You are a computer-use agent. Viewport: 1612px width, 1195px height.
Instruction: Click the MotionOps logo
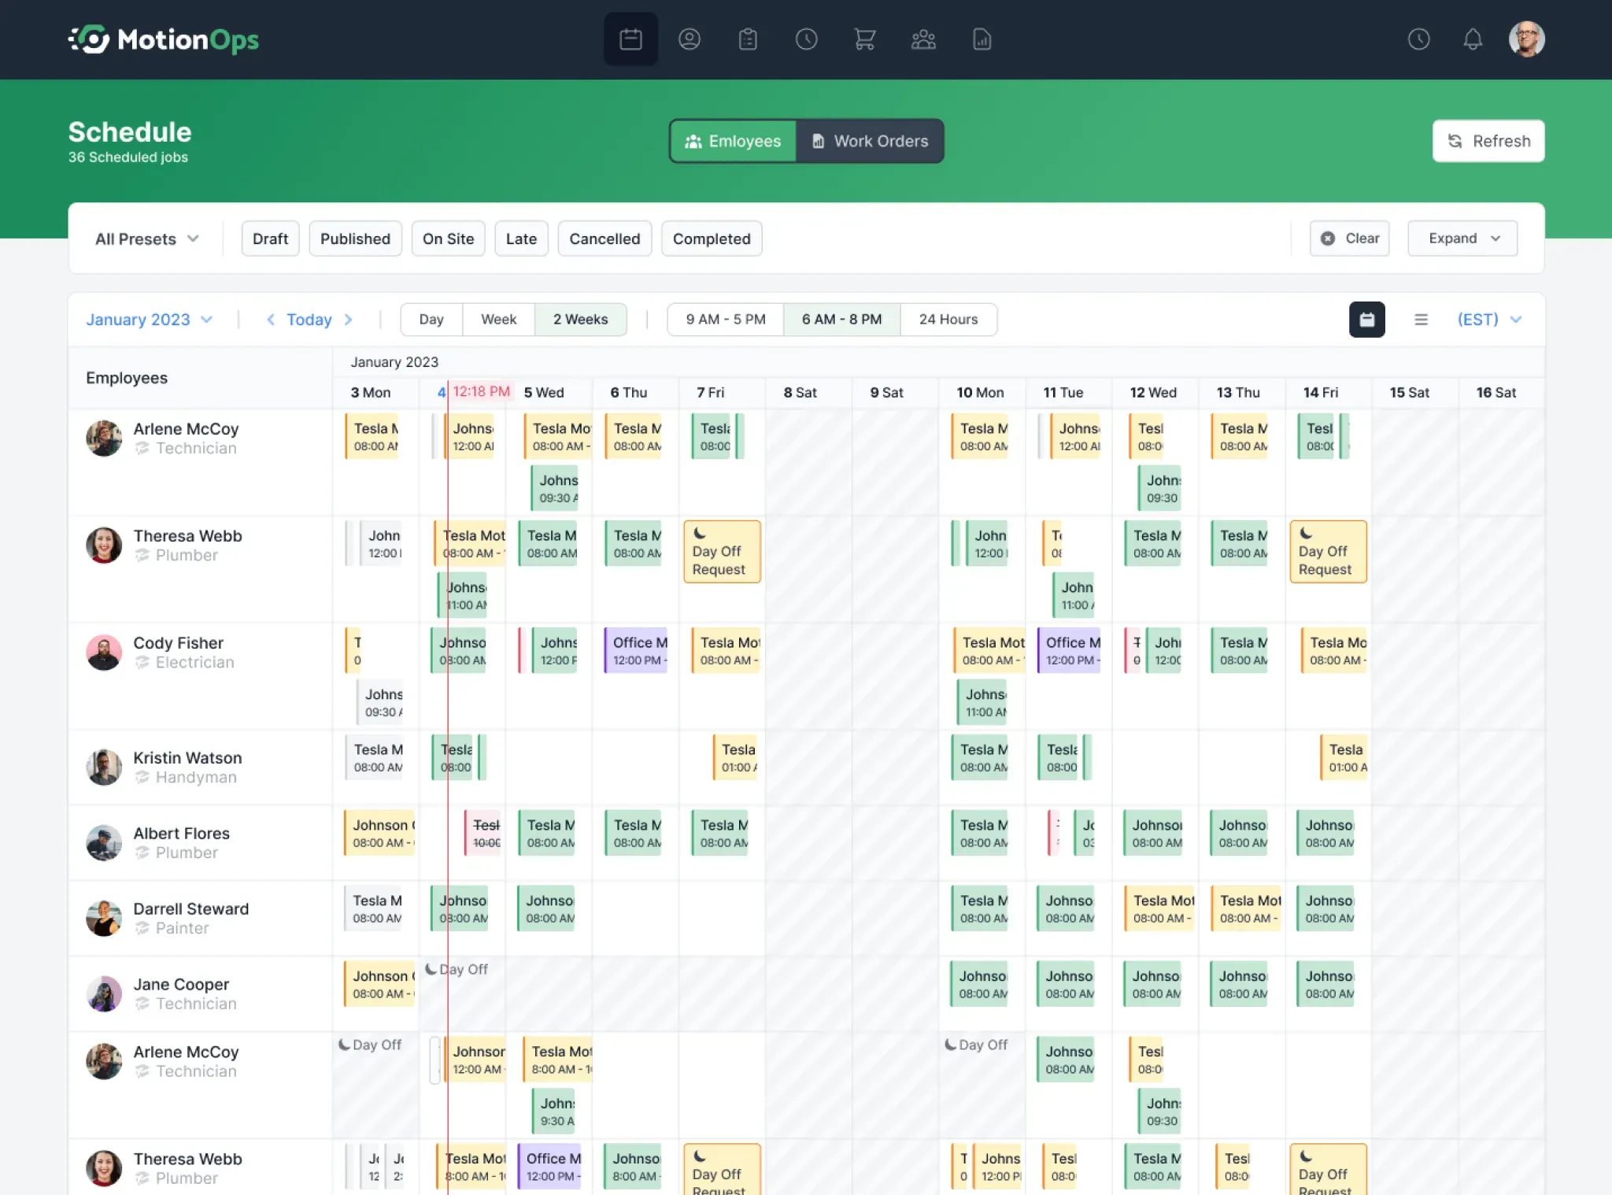pos(164,39)
